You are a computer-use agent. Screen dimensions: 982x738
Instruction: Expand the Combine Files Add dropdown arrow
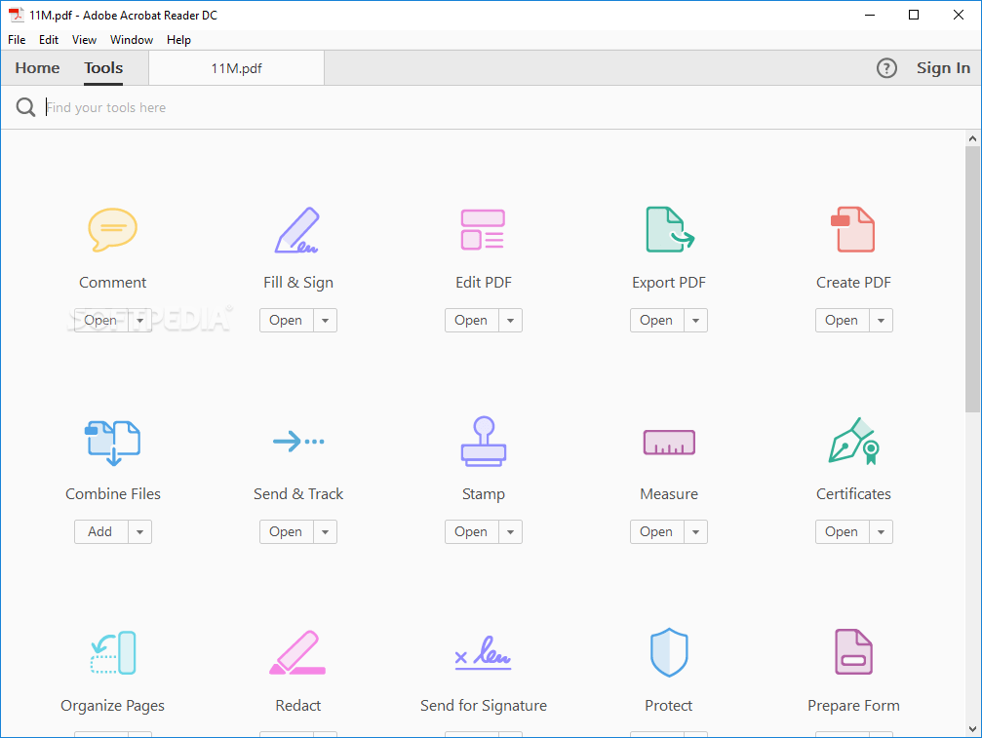[x=139, y=532]
